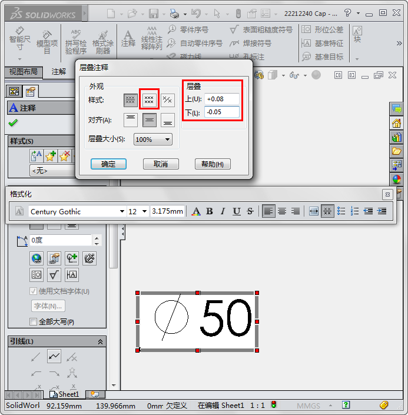Close the Formatting (格式化) toolbar
This screenshot has width=408, height=415.
point(387,194)
